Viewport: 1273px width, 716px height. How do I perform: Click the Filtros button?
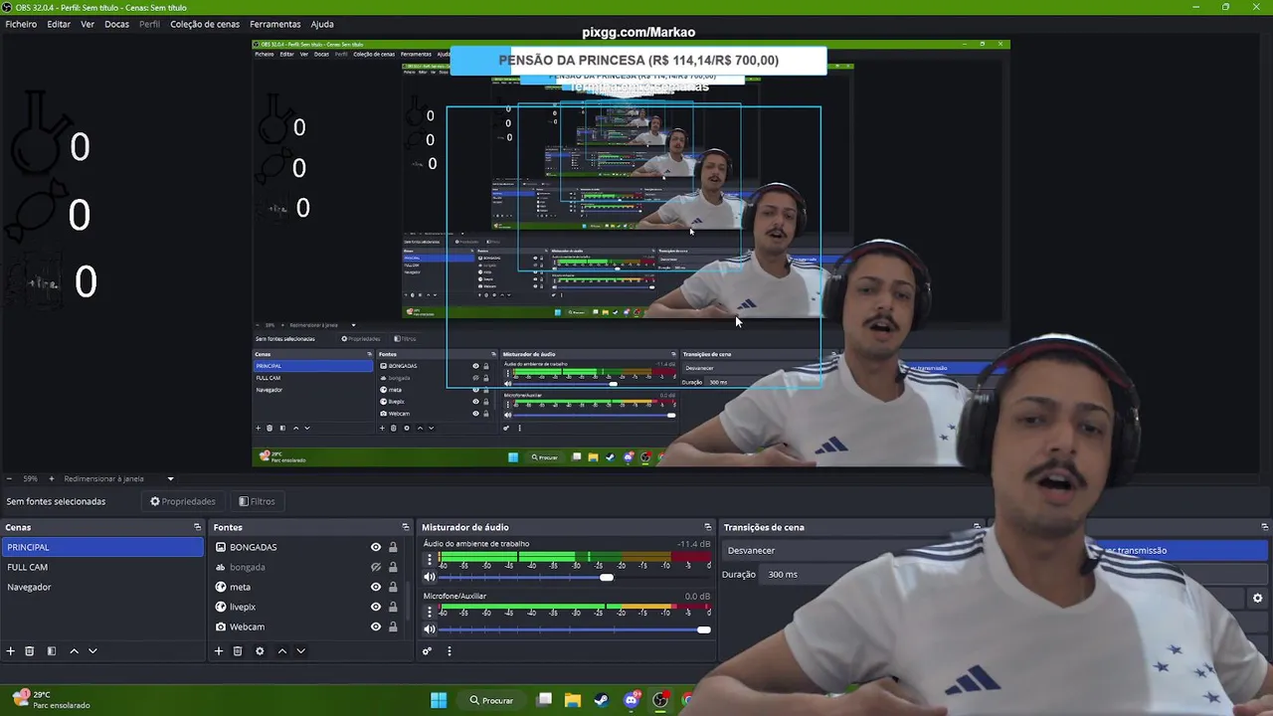click(x=257, y=501)
